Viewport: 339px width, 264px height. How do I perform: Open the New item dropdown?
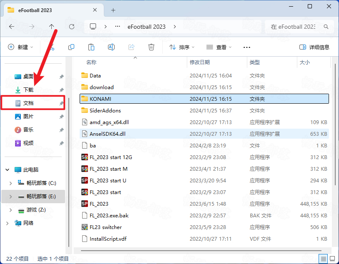tap(20, 47)
